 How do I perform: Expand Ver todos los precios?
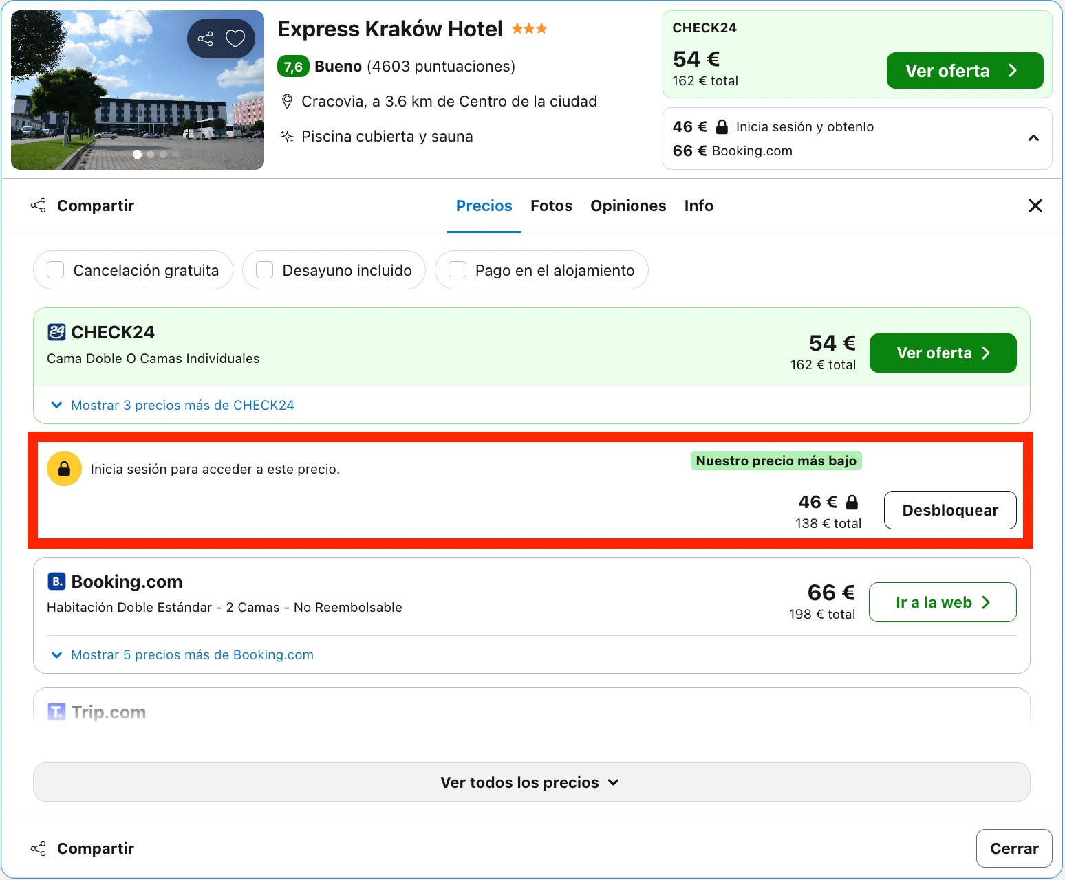(532, 782)
